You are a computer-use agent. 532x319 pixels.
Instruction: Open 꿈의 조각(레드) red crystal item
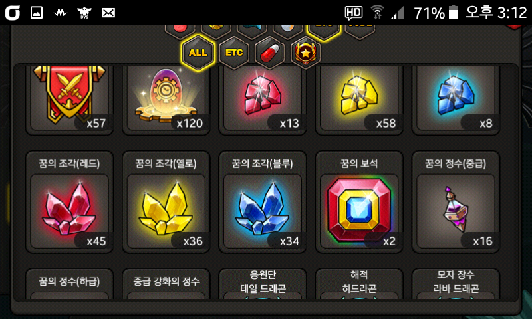70,202
